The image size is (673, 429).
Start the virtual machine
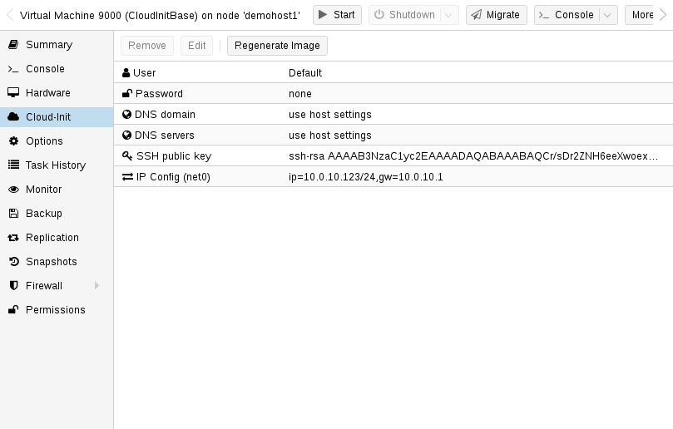[x=337, y=15]
